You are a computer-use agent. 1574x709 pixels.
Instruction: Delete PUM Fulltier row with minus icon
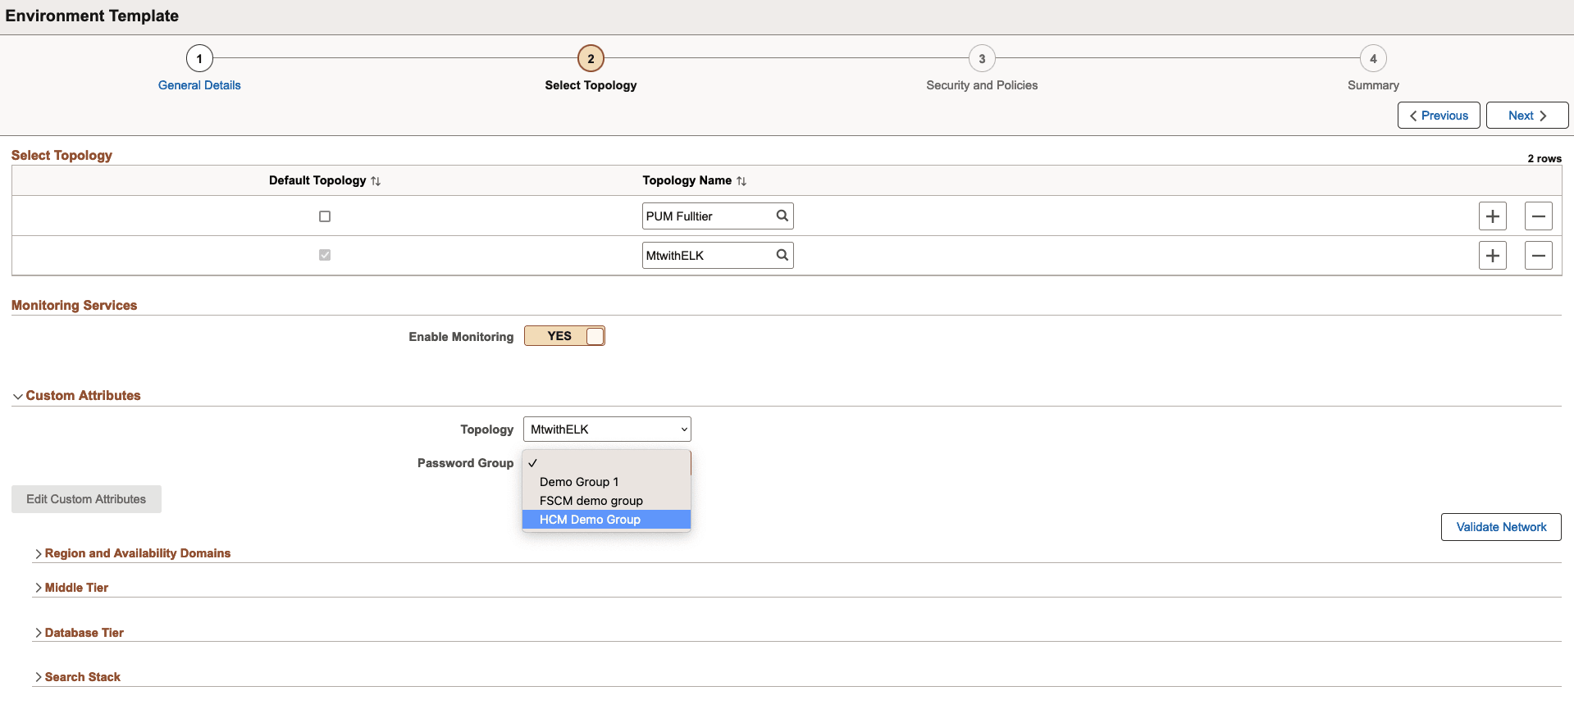(1538, 216)
